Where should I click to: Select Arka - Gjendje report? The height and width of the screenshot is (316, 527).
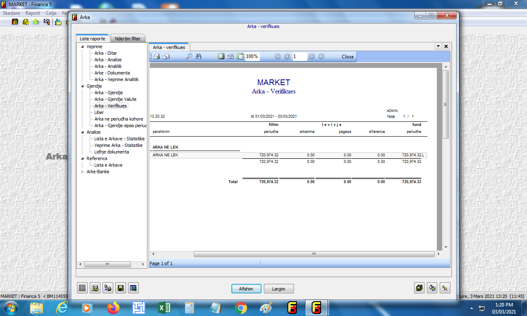(109, 93)
